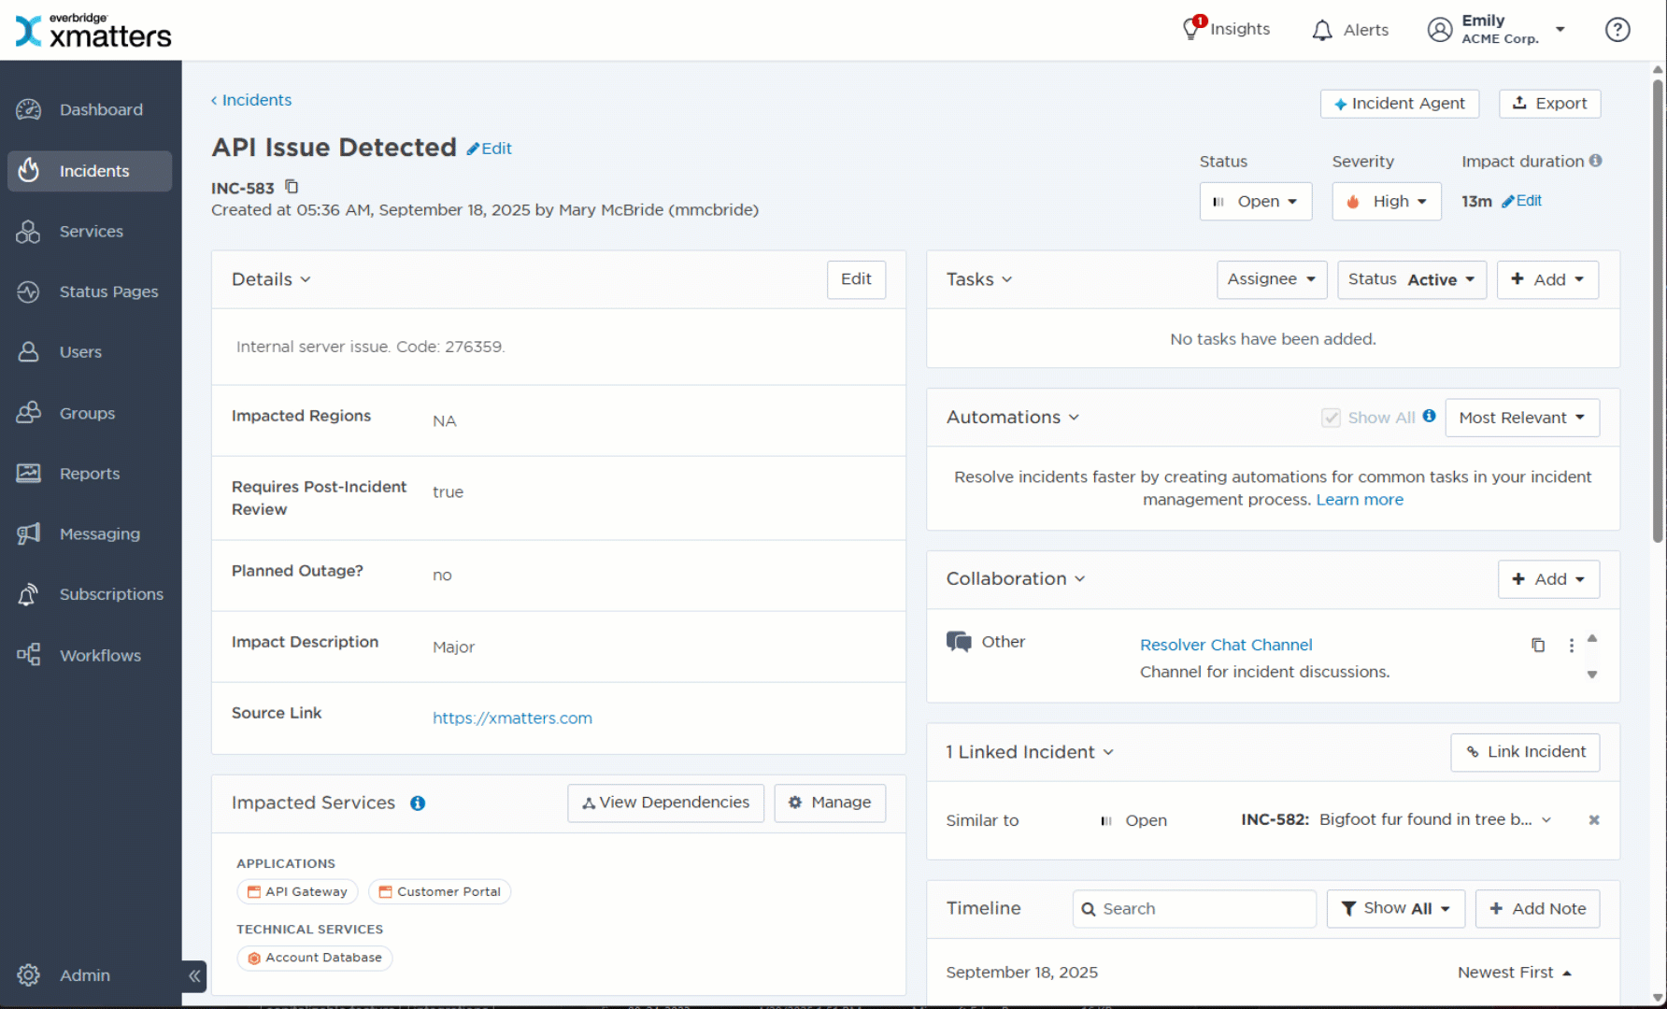Click the Customer Portal application tag

pos(439,892)
